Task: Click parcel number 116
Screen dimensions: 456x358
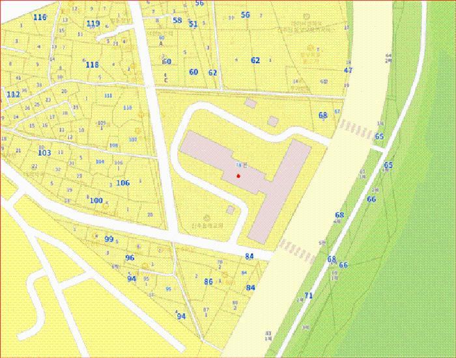Action: [x=40, y=17]
